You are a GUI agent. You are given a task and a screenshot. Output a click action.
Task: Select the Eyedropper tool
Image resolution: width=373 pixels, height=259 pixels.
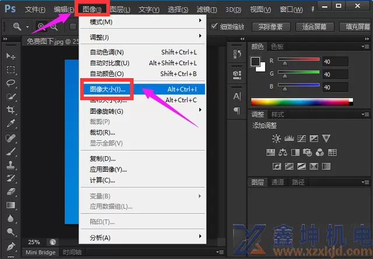(10, 123)
